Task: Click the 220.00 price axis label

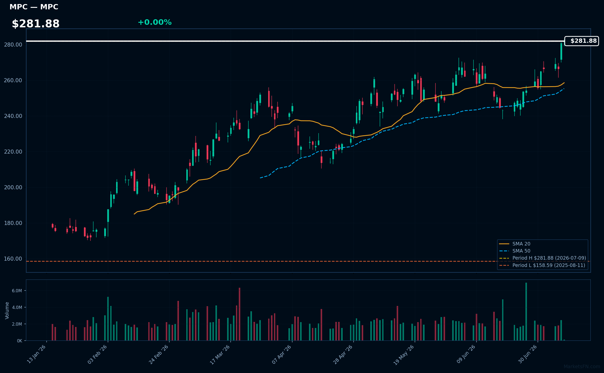Action: pos(13,152)
